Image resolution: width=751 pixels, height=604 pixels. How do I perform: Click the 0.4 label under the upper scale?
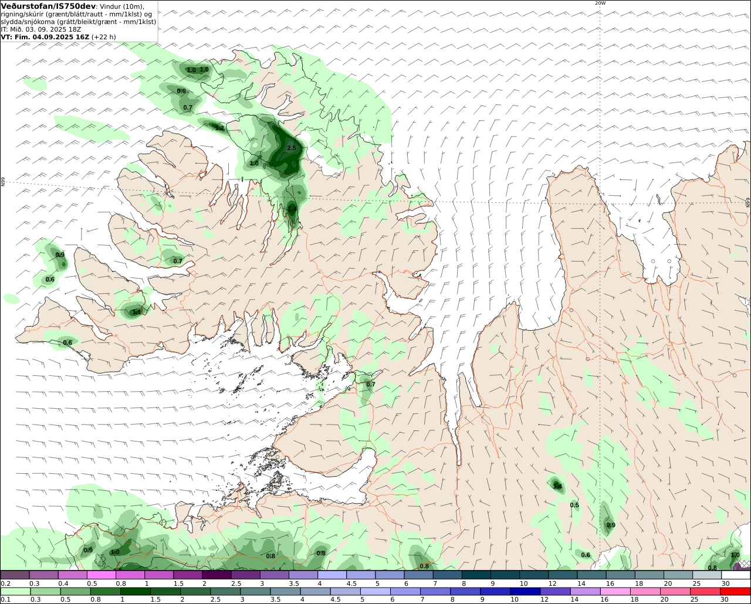pyautogui.click(x=63, y=583)
